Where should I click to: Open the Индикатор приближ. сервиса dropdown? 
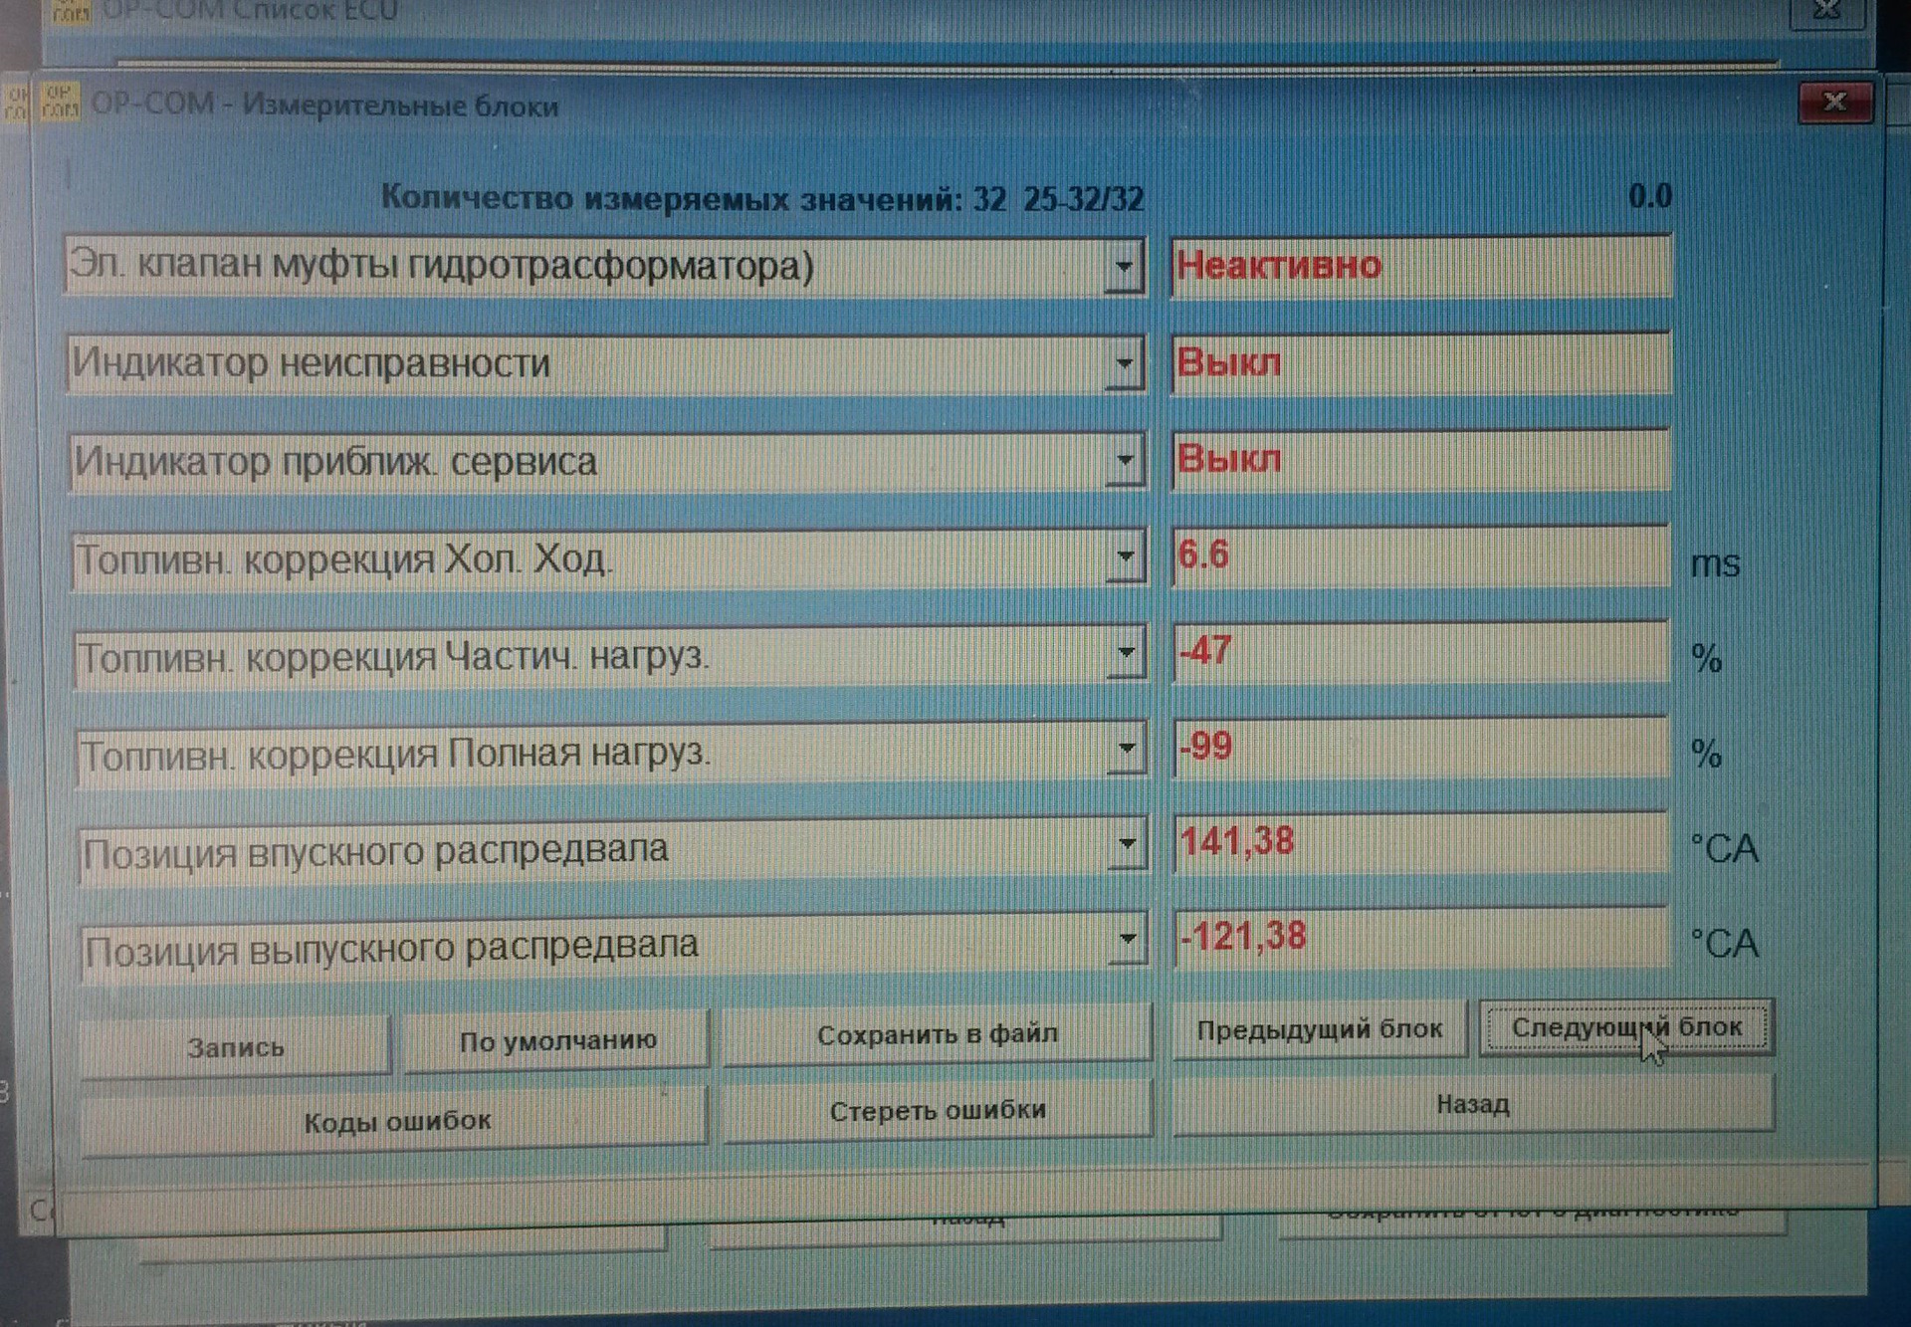tap(1125, 461)
